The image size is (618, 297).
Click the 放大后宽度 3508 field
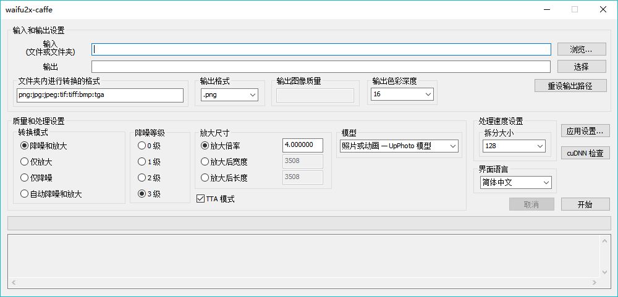303,161
